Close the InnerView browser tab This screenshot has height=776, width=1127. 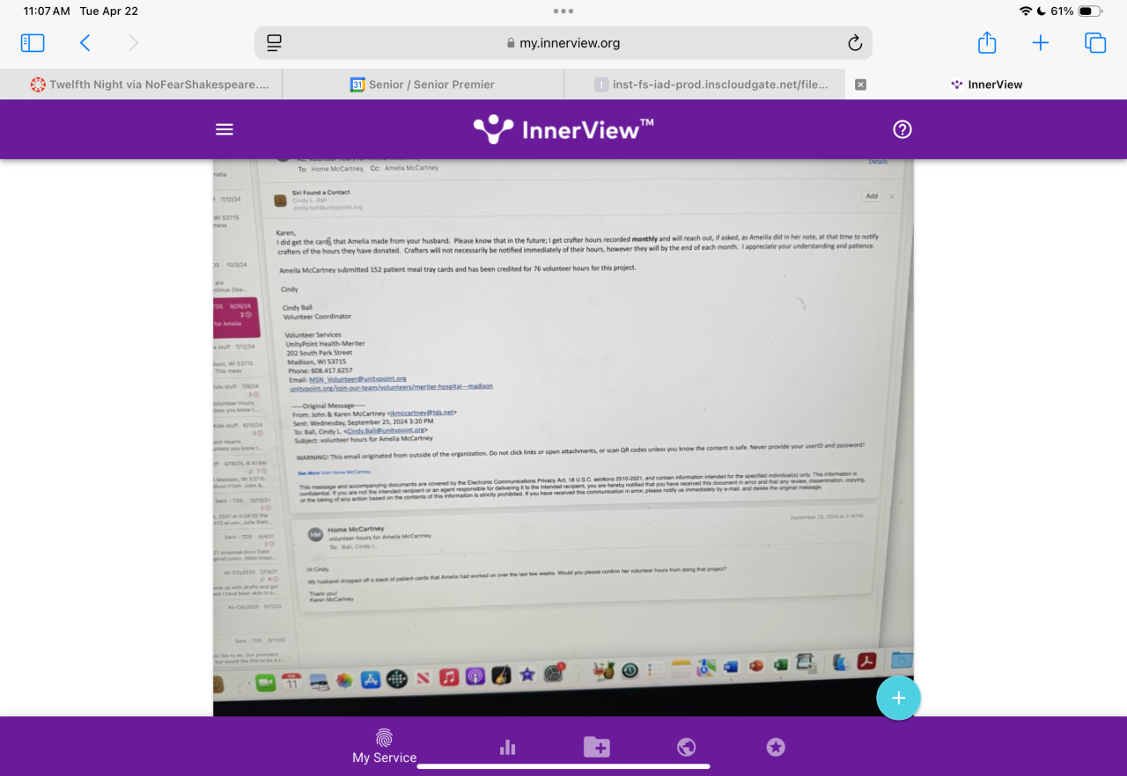[861, 84]
